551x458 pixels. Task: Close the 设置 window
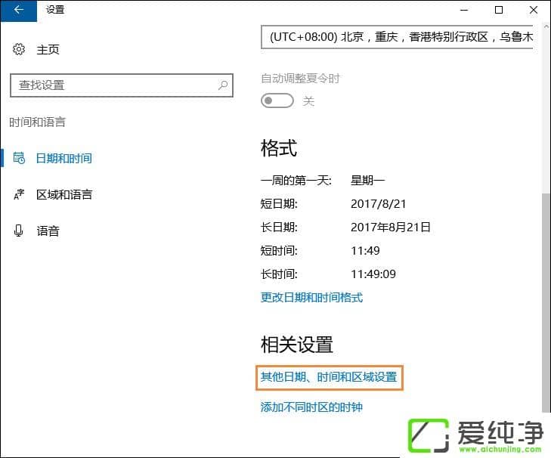[x=534, y=10]
